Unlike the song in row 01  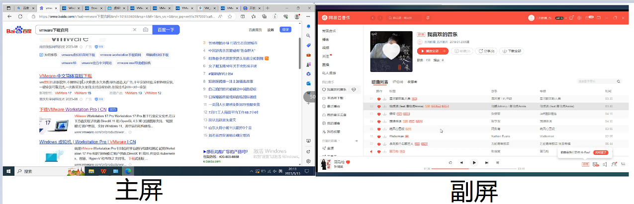click(x=378, y=99)
